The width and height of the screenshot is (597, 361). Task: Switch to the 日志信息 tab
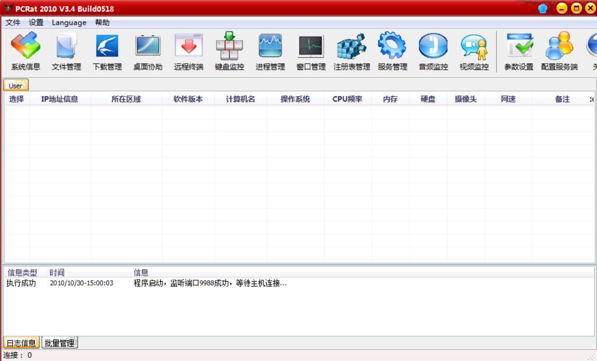(21, 343)
